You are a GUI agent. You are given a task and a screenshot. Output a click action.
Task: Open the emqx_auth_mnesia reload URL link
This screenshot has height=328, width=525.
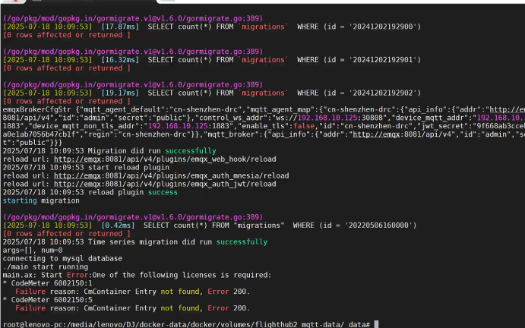click(x=172, y=175)
